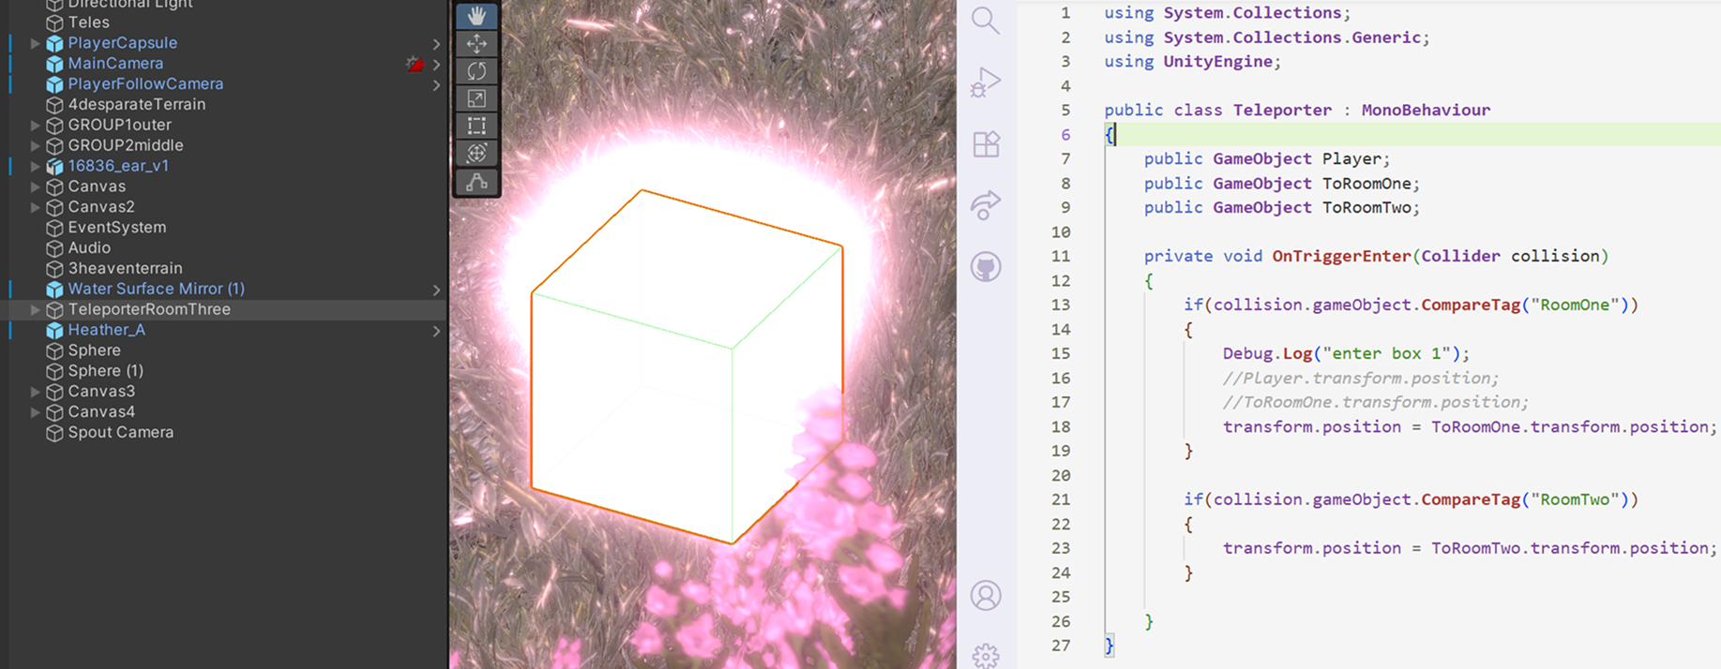The height and width of the screenshot is (669, 1721).
Task: Expand the TeleporterRoomThree hierarchy node
Action: [35, 309]
